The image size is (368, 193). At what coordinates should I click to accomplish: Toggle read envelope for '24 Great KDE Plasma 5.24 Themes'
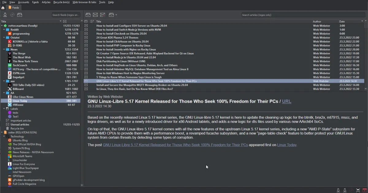86,38
